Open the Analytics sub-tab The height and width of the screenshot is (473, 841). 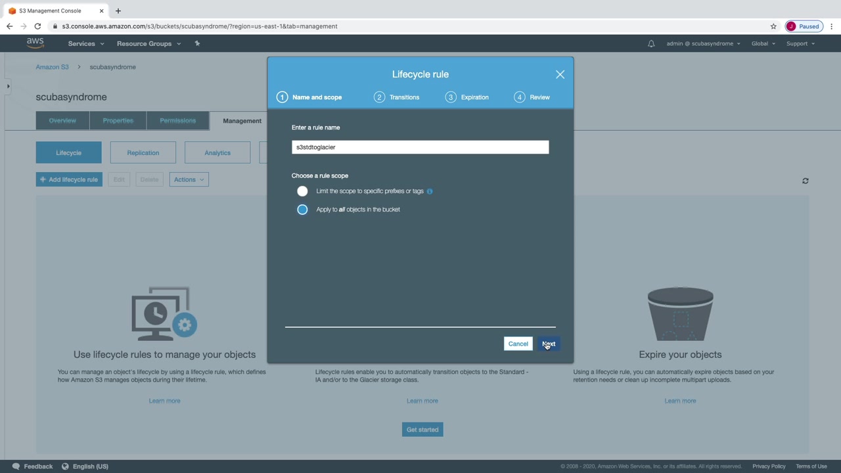click(x=217, y=152)
